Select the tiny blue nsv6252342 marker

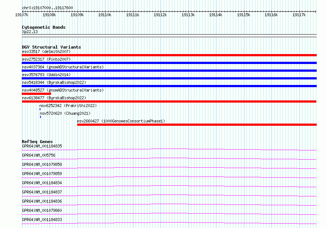coord(40,109)
